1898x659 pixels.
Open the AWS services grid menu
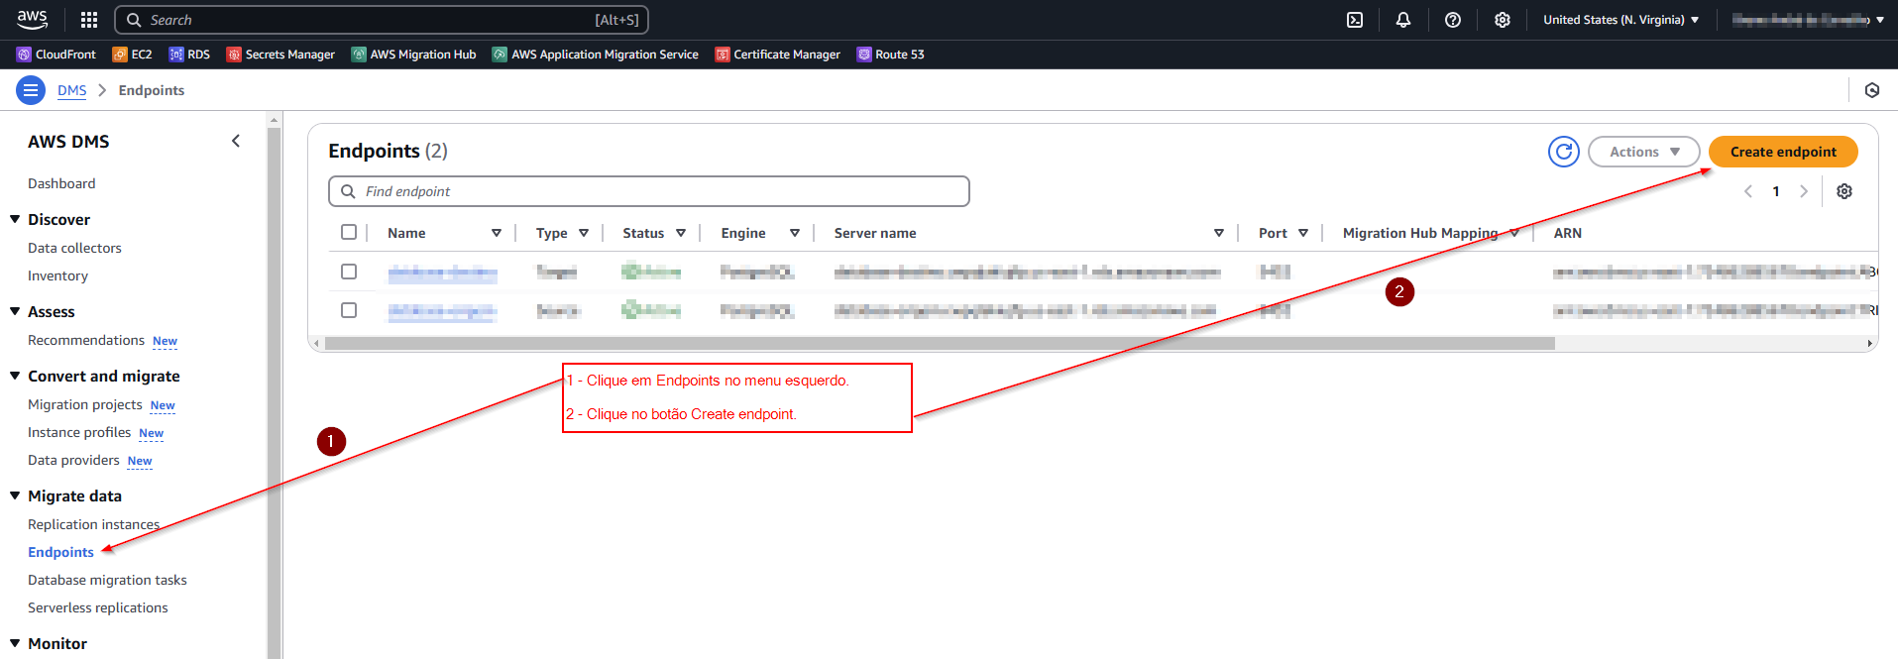point(89,20)
